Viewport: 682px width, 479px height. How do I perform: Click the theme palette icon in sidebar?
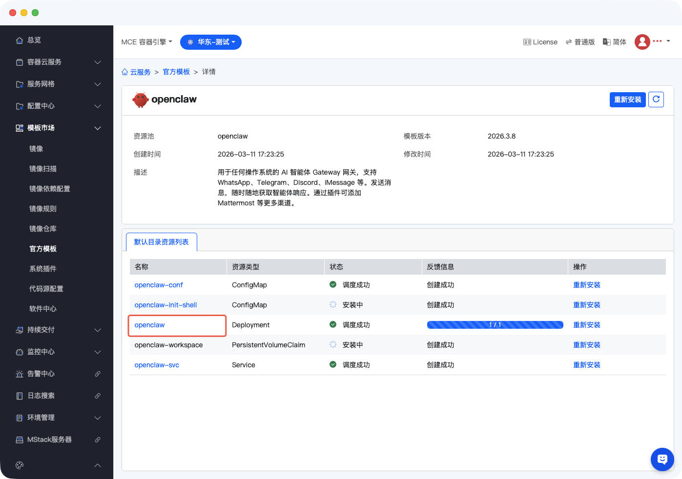click(20, 465)
